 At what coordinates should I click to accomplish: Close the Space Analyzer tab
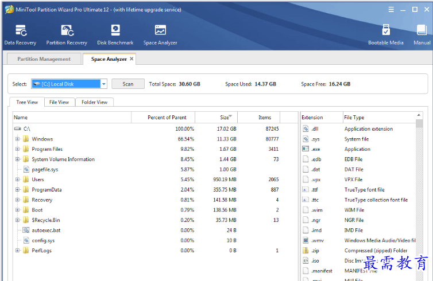(132, 58)
